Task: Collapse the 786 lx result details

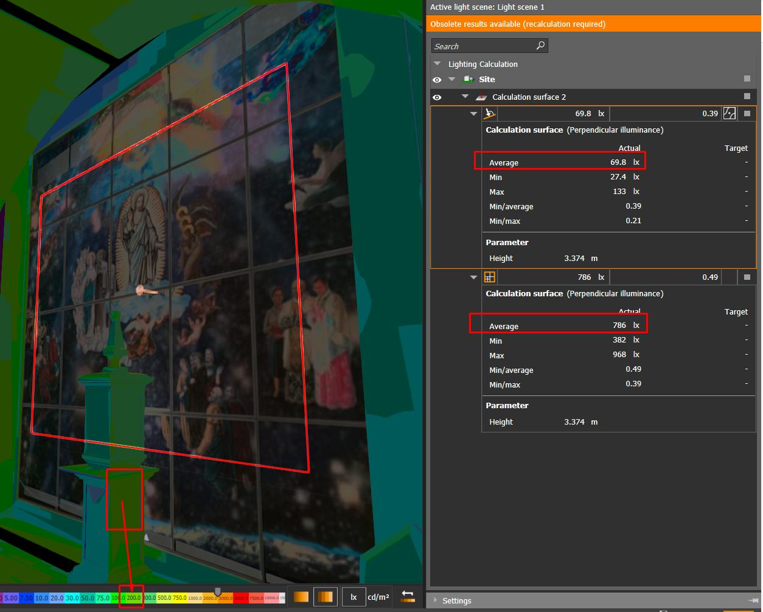Action: (x=473, y=277)
